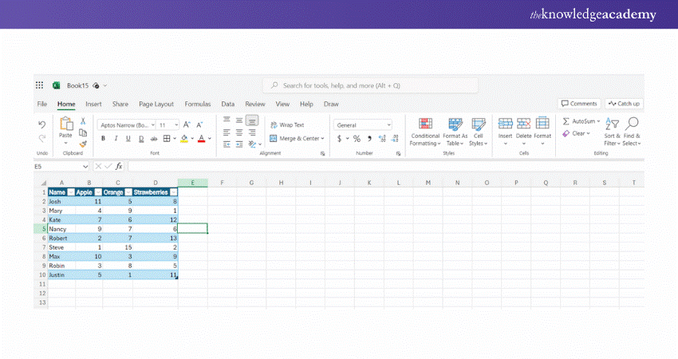Toggle Bold formatting
Viewport: 678px width, 359px height.
[x=104, y=139]
